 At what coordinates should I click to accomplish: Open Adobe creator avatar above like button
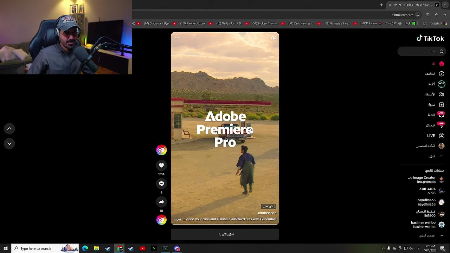pyautogui.click(x=161, y=150)
